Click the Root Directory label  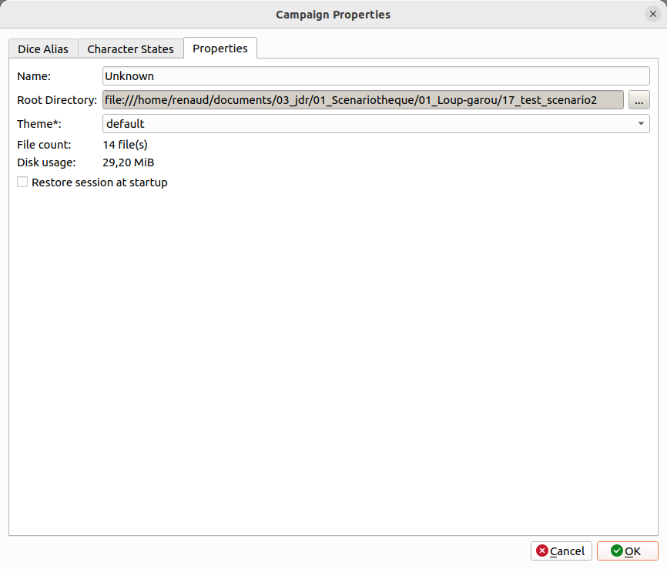tap(57, 100)
